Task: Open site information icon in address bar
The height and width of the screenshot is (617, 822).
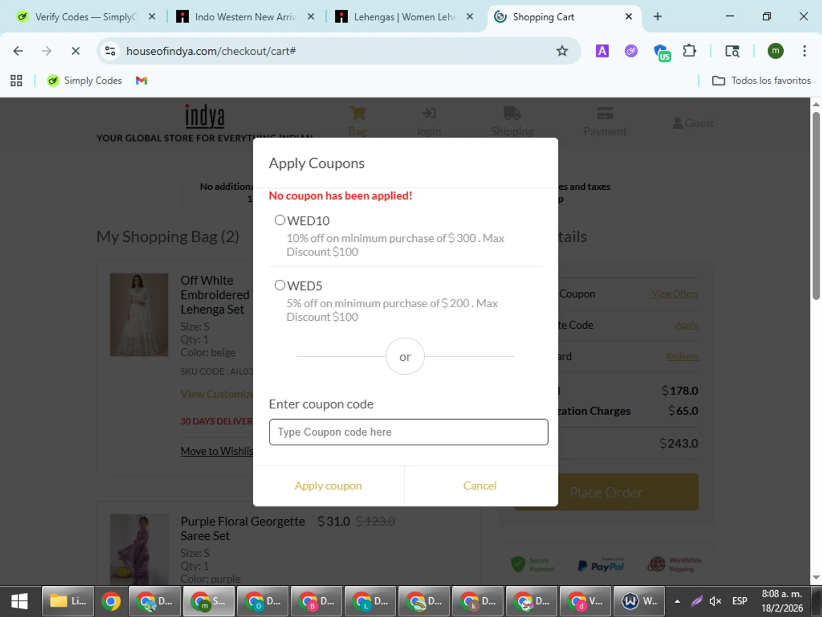Action: tap(110, 51)
